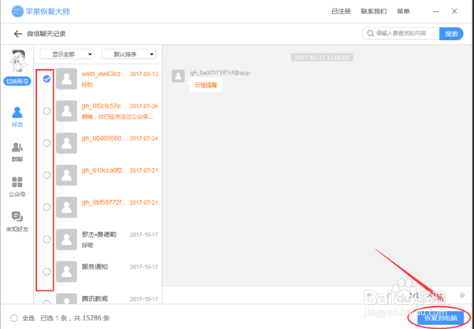The width and height of the screenshot is (474, 329).
Task: Go back using the left arrow icon
Action: tap(18, 34)
